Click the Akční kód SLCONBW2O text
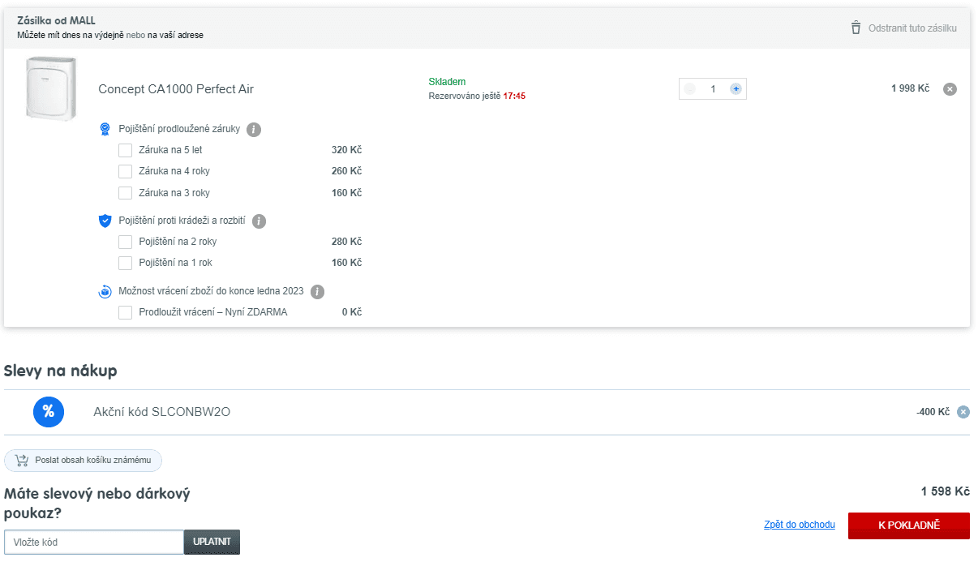 [162, 412]
